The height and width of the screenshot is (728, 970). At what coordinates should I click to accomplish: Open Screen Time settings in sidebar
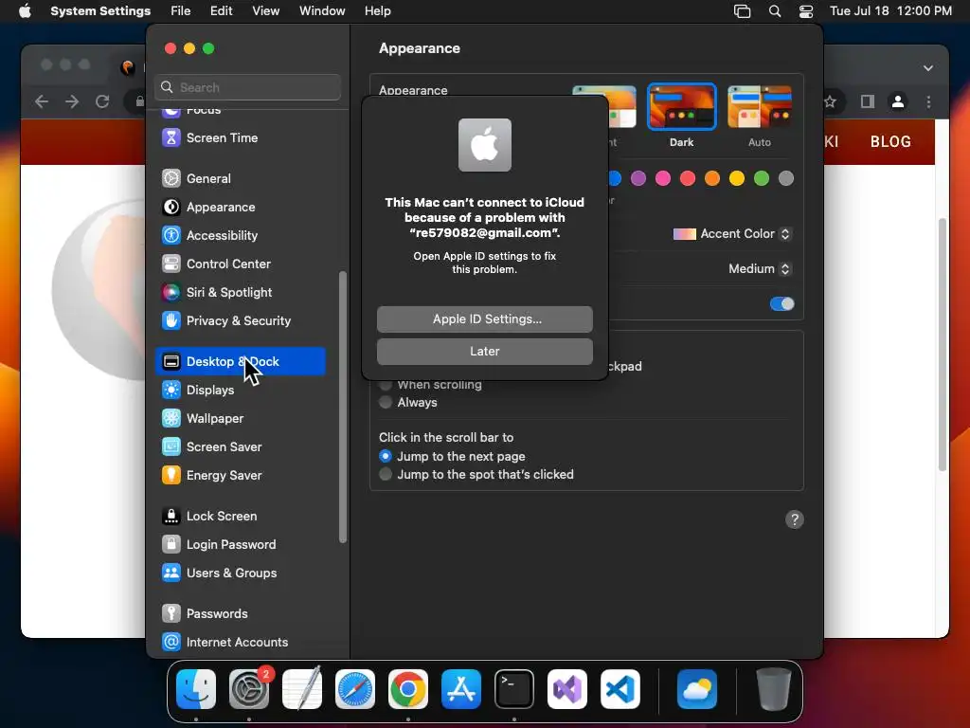tap(240, 137)
